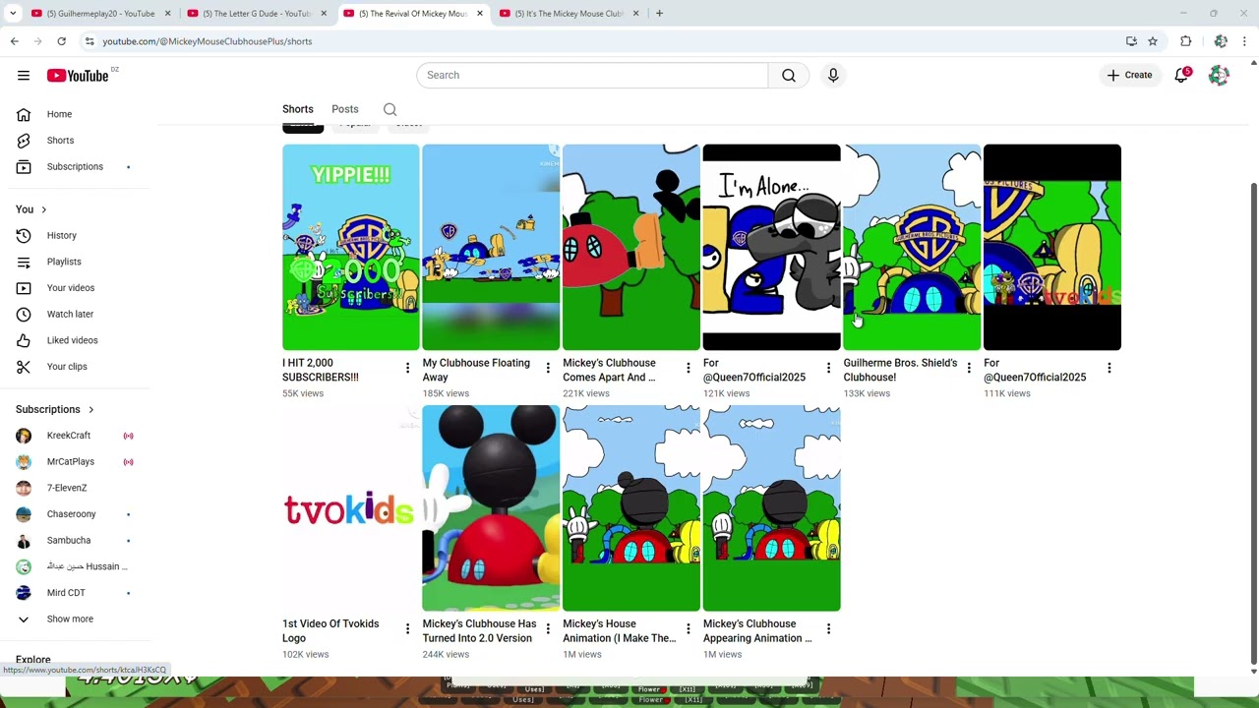The image size is (1259, 708).
Task: Open options for Mickey's Clubhouse Comes Apart
Action: 689,369
